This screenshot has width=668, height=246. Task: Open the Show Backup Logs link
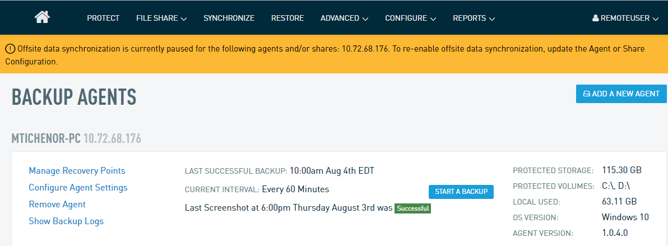66,221
